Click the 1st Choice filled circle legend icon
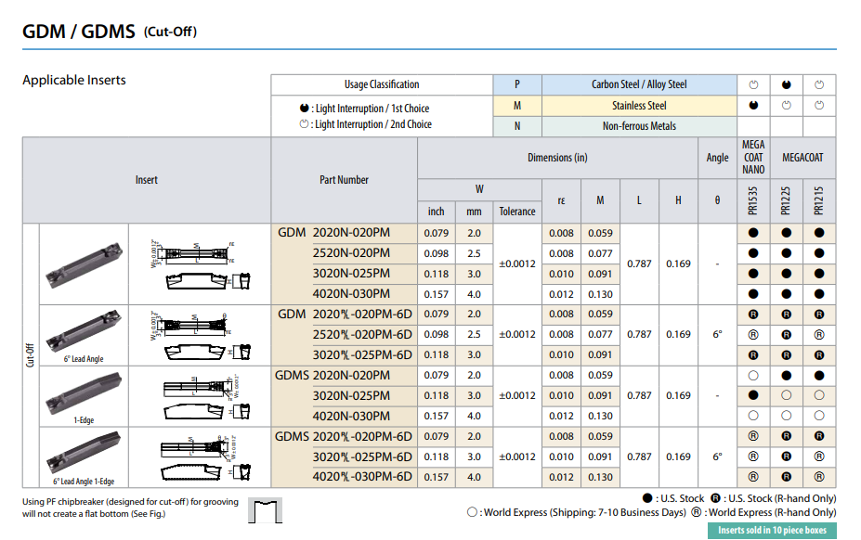The height and width of the screenshot is (540, 861). pyautogui.click(x=305, y=109)
